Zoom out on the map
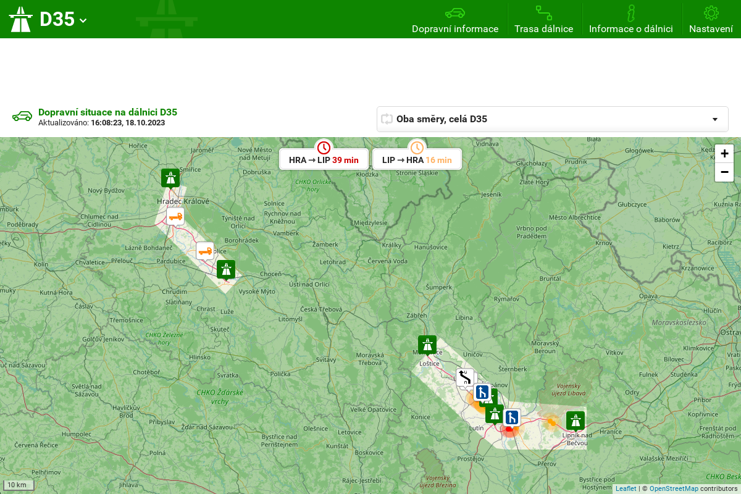 [724, 172]
